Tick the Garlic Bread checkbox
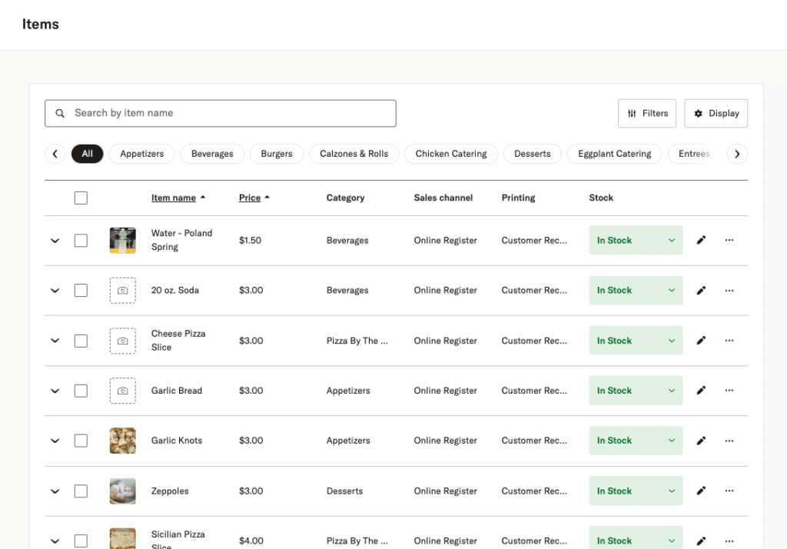This screenshot has height=549, width=787. pyautogui.click(x=81, y=391)
